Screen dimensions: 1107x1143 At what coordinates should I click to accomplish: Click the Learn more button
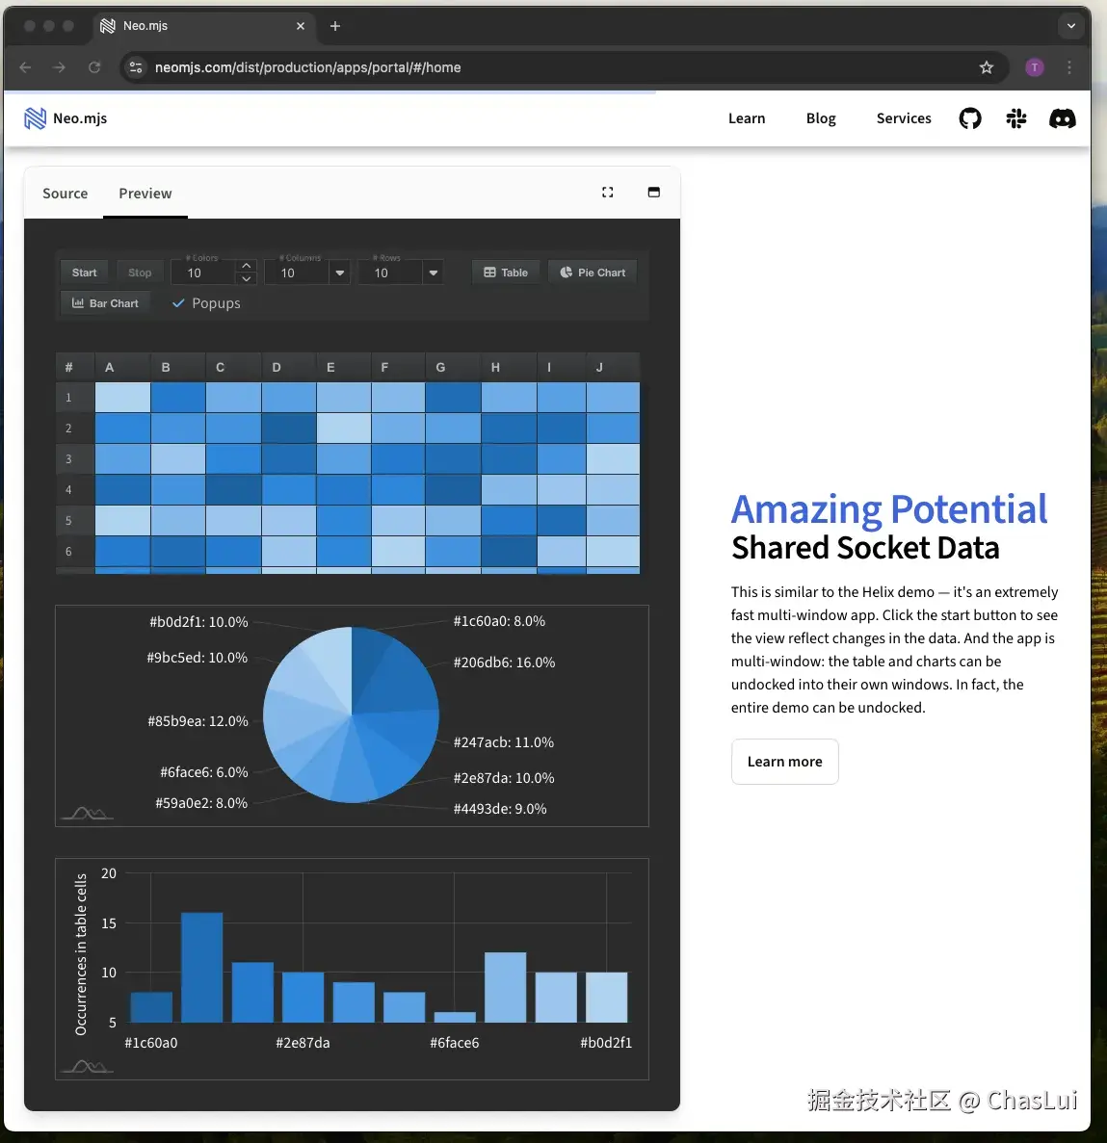point(784,762)
